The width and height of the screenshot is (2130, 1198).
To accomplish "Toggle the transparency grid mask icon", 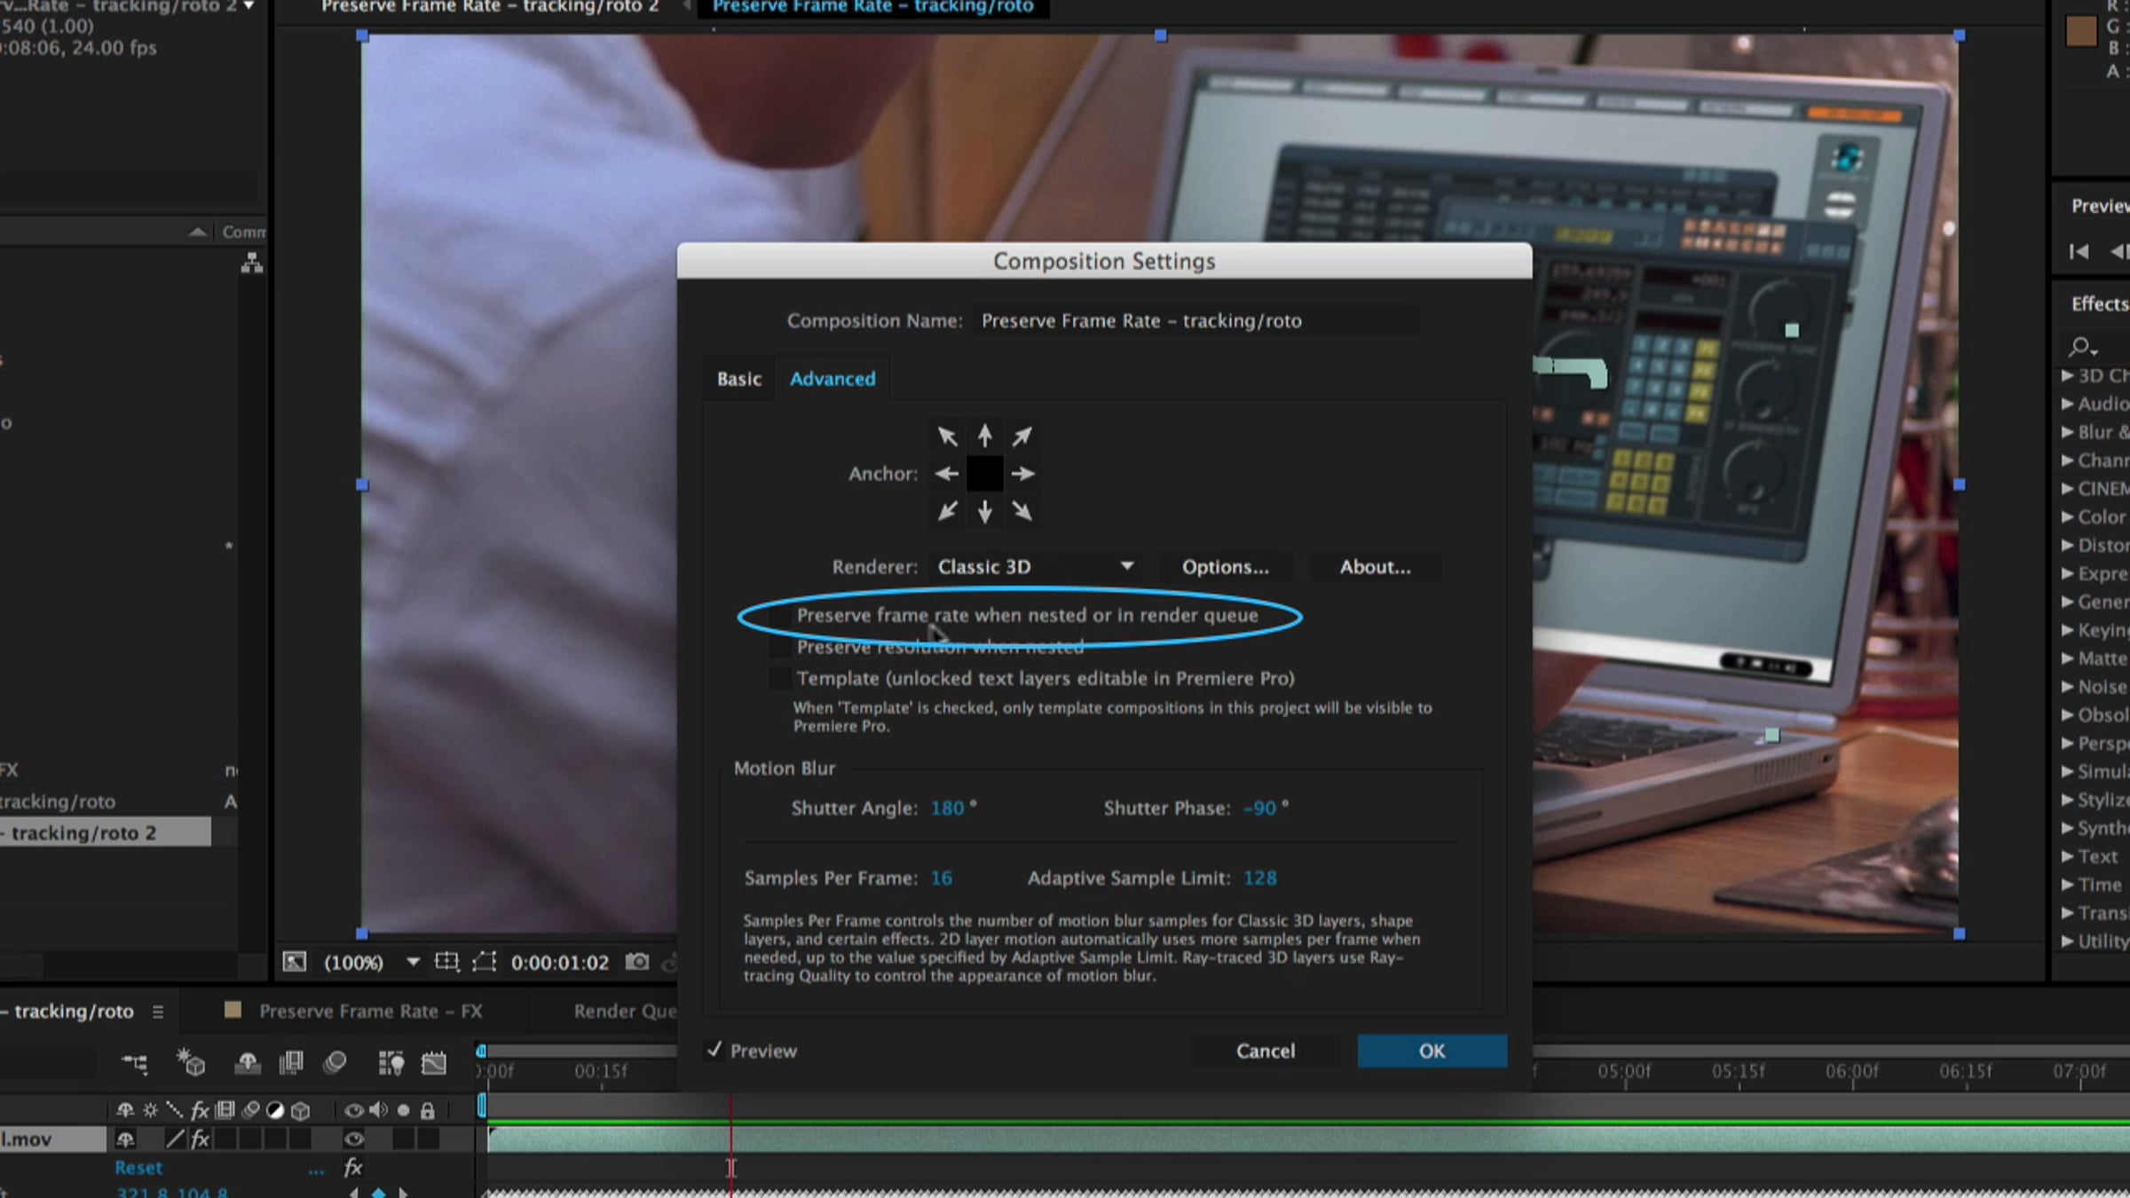I will click(484, 962).
